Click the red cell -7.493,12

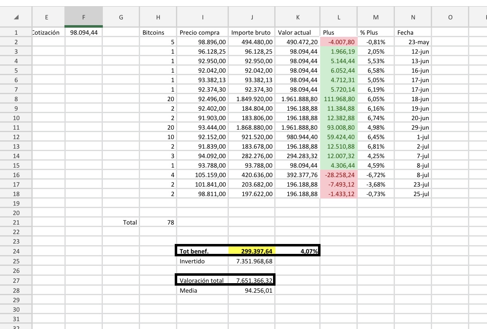point(339,185)
